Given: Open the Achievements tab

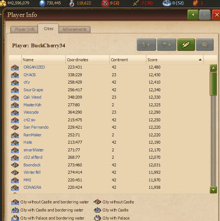Looking at the screenshot, I should coord(74,29).
